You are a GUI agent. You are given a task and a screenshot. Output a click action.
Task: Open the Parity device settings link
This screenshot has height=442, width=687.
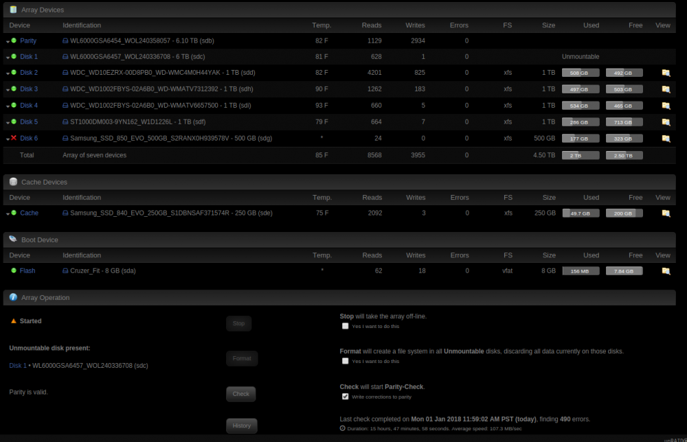(28, 40)
